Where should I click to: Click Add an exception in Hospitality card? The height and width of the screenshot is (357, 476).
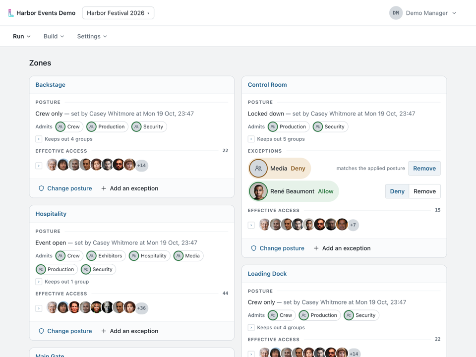(x=129, y=331)
